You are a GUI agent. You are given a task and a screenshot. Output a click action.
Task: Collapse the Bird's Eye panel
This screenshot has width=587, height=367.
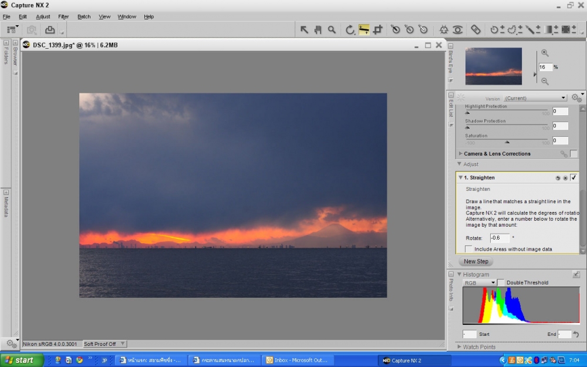[451, 46]
